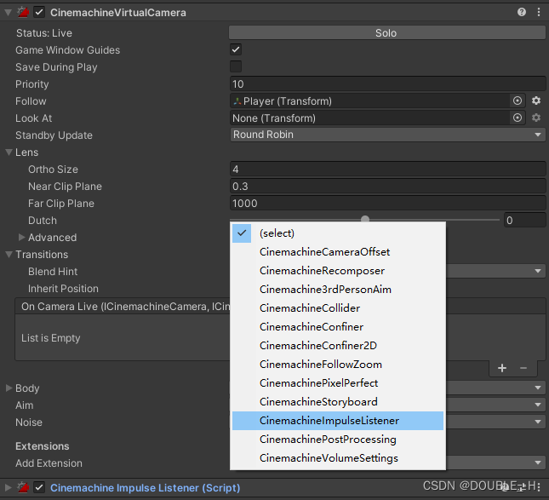Image resolution: width=549 pixels, height=500 pixels.
Task: Add an entry with the plus icon
Action: click(x=502, y=368)
